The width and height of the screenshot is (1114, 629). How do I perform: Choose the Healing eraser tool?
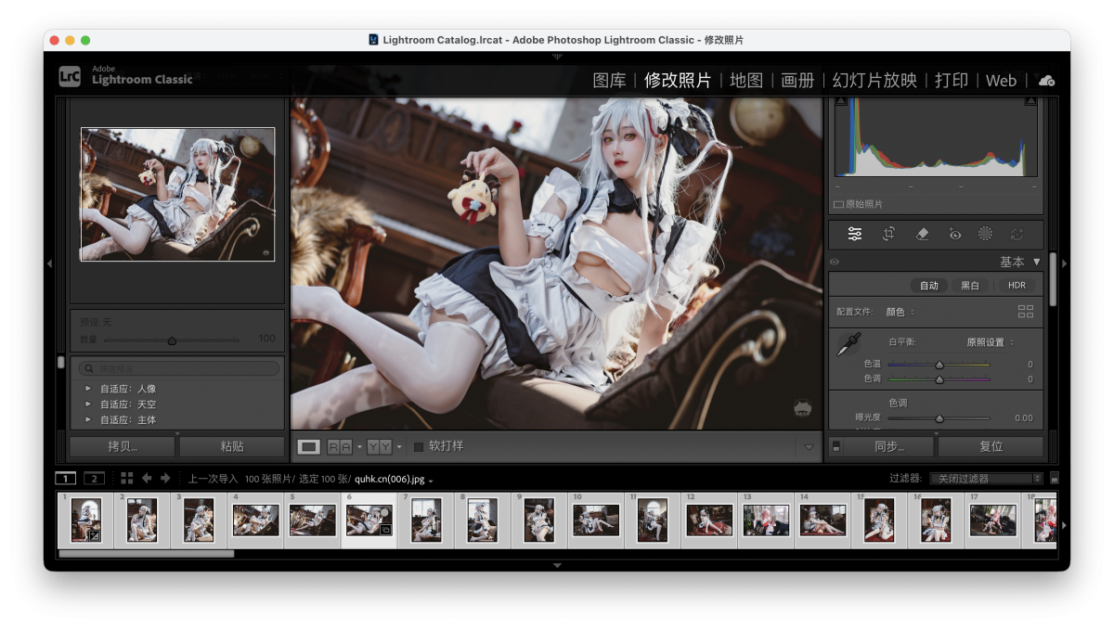coord(922,234)
